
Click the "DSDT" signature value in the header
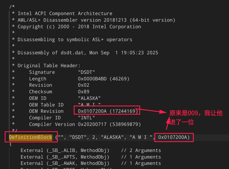click(86, 72)
